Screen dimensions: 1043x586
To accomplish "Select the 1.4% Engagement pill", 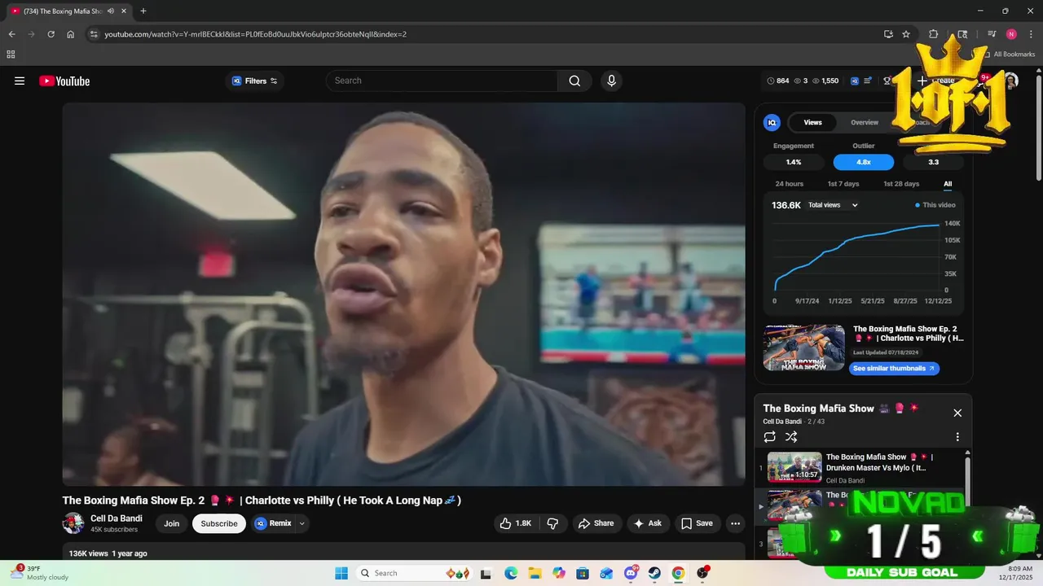I will (794, 162).
